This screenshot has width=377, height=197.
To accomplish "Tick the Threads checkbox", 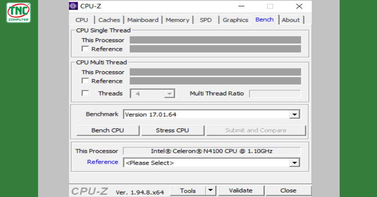I will [x=85, y=93].
